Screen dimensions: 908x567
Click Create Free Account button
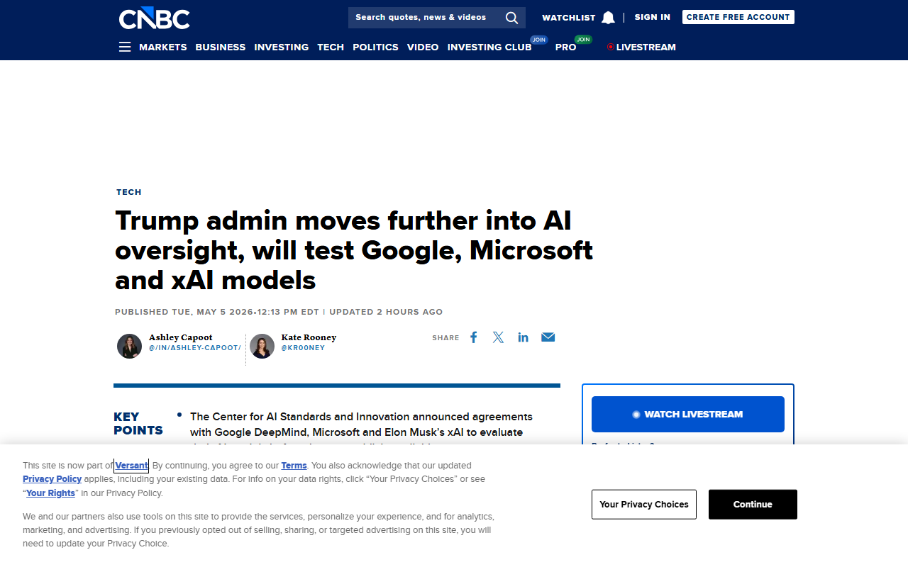738,17
